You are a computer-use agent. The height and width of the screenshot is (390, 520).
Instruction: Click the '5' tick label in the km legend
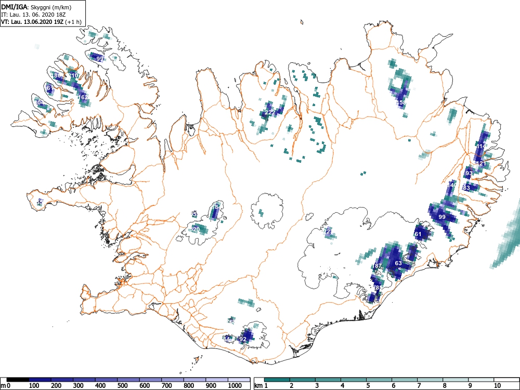coord(368,386)
